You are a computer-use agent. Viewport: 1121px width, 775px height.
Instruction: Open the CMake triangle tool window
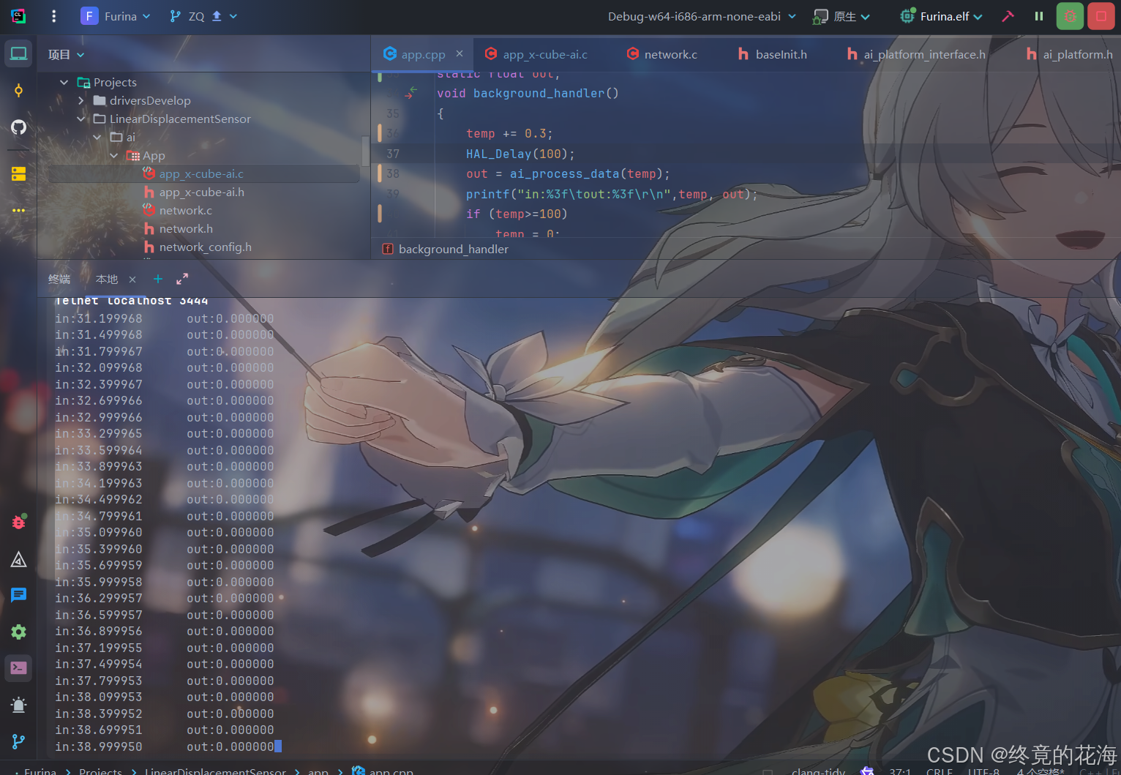18,560
